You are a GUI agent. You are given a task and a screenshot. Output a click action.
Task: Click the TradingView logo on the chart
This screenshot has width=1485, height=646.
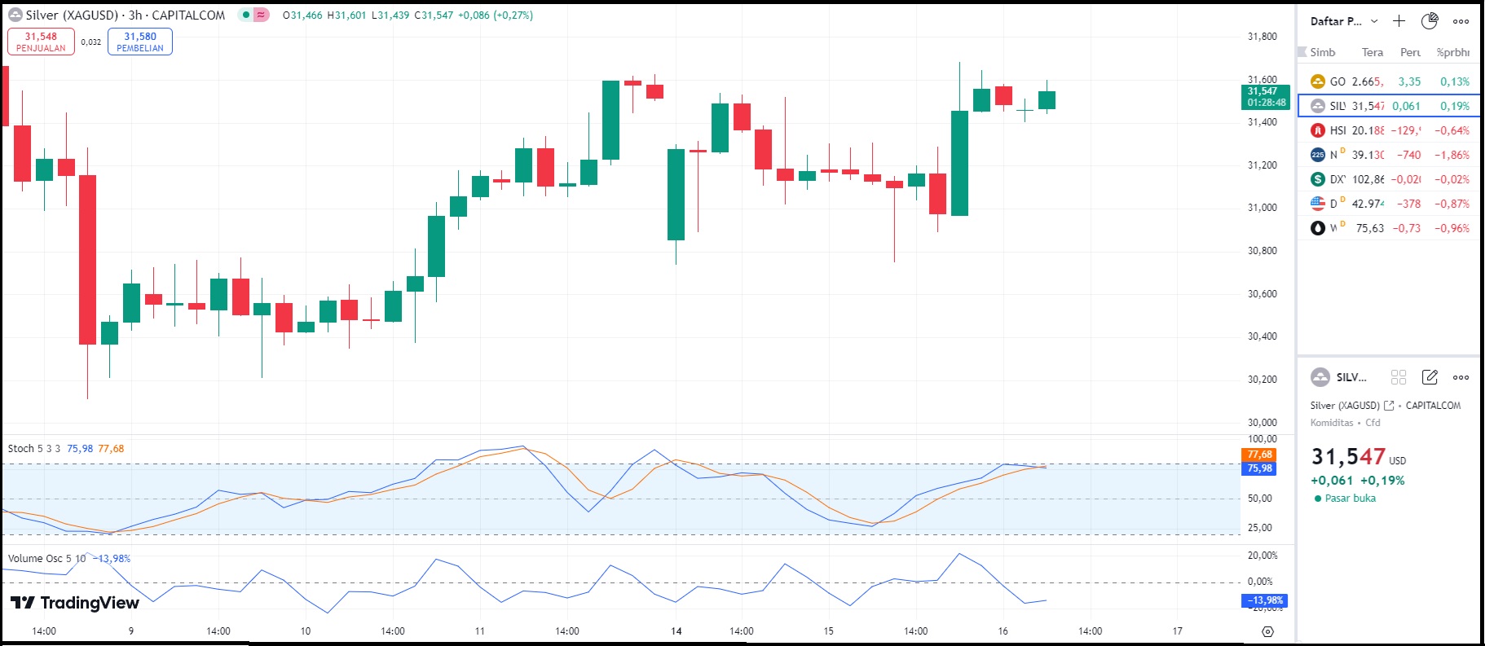coord(75,603)
